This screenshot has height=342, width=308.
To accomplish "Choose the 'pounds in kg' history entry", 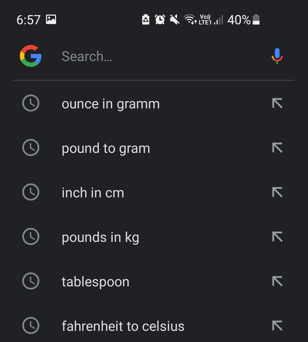I will click(100, 237).
